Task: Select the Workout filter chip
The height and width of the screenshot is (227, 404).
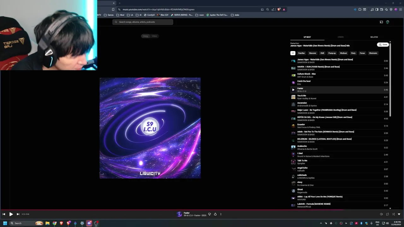Action: coord(343,53)
